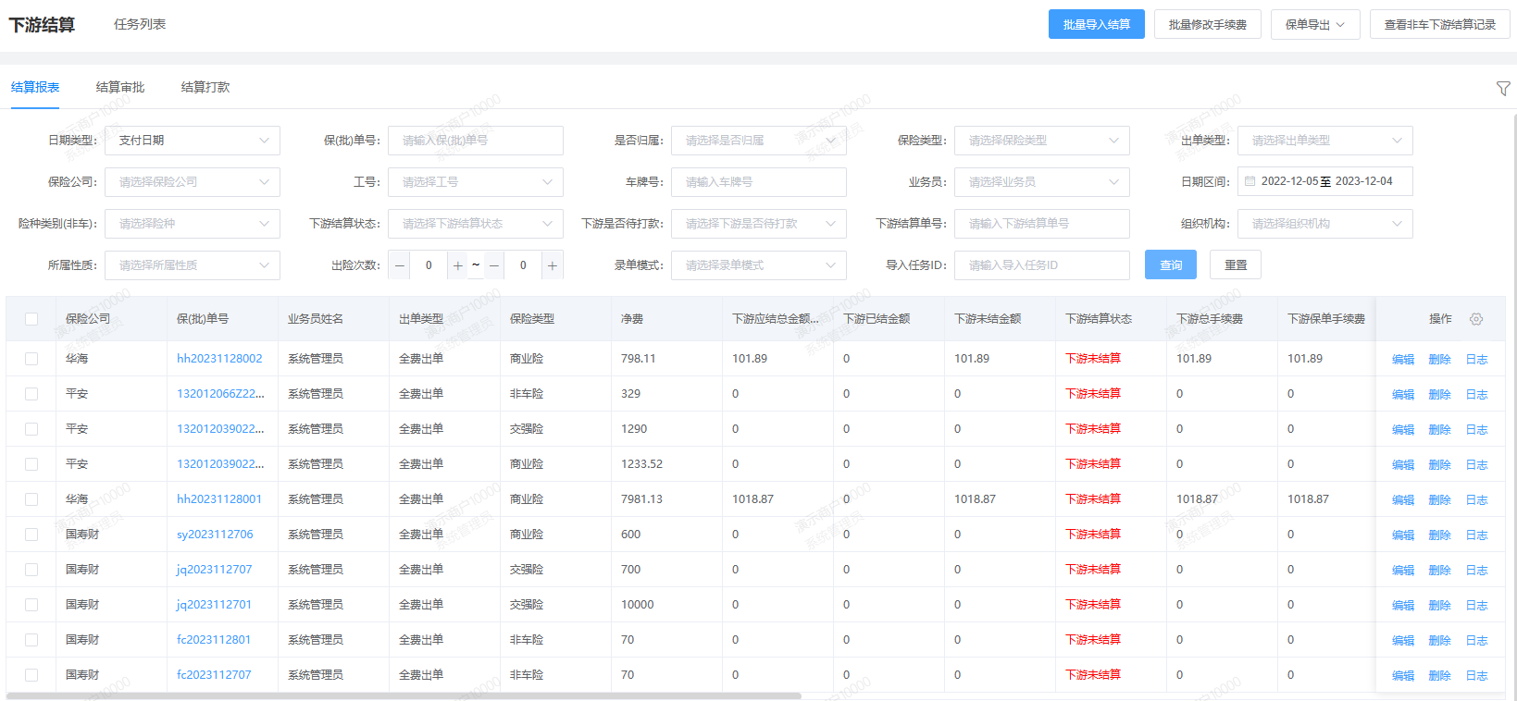
Task: Open table column settings gear icon
Action: 1476,319
